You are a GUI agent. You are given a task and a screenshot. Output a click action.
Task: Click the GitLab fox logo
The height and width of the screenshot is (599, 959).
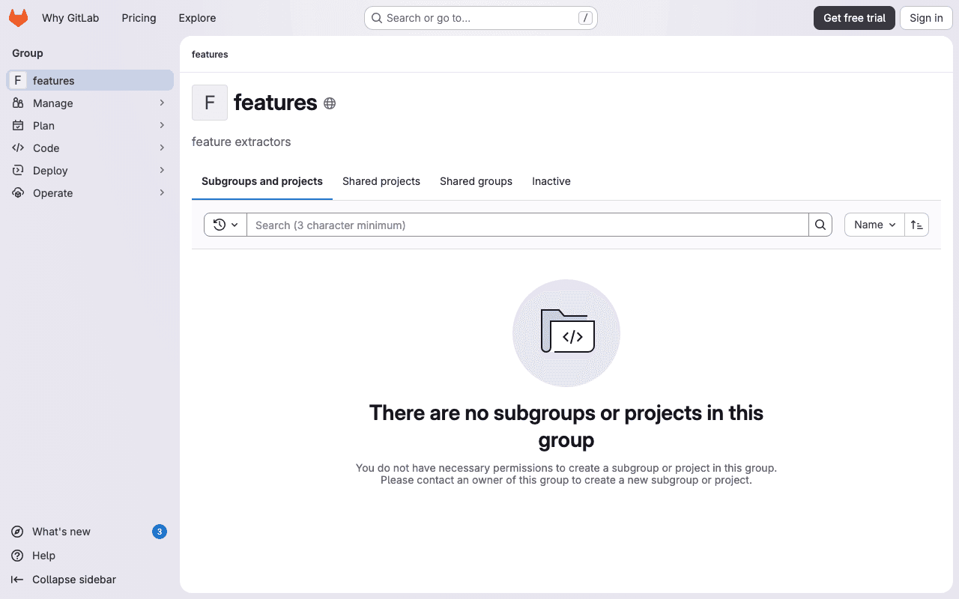17,17
